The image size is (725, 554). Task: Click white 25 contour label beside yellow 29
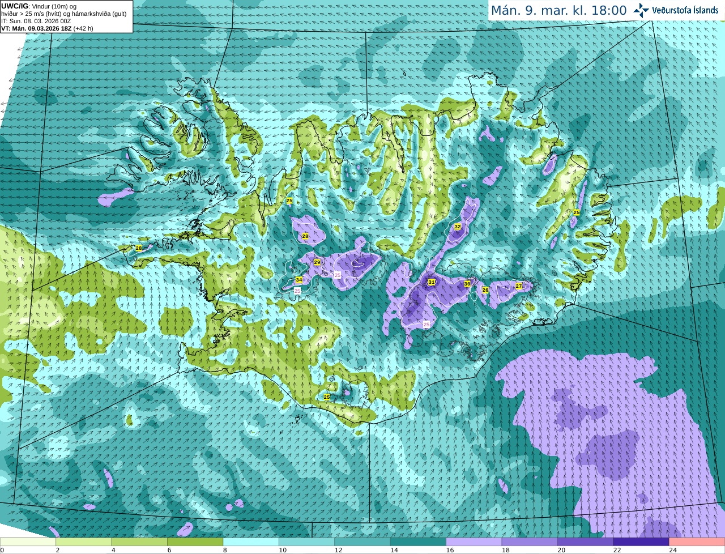pos(338,275)
